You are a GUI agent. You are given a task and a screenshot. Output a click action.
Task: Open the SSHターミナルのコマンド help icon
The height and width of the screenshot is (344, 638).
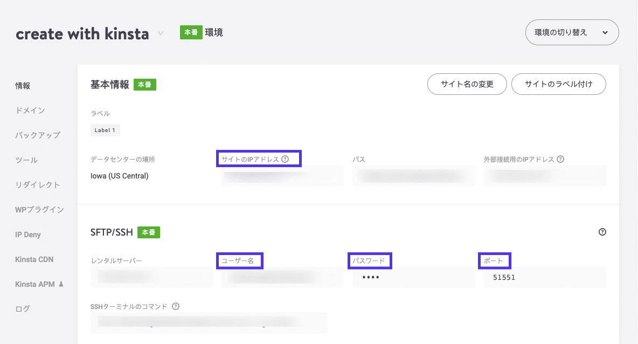[x=176, y=306]
